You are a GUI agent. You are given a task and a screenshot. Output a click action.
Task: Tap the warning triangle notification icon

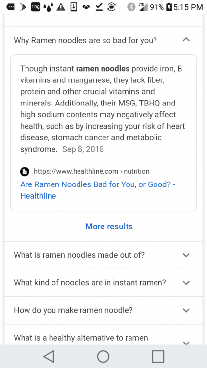pos(61,7)
